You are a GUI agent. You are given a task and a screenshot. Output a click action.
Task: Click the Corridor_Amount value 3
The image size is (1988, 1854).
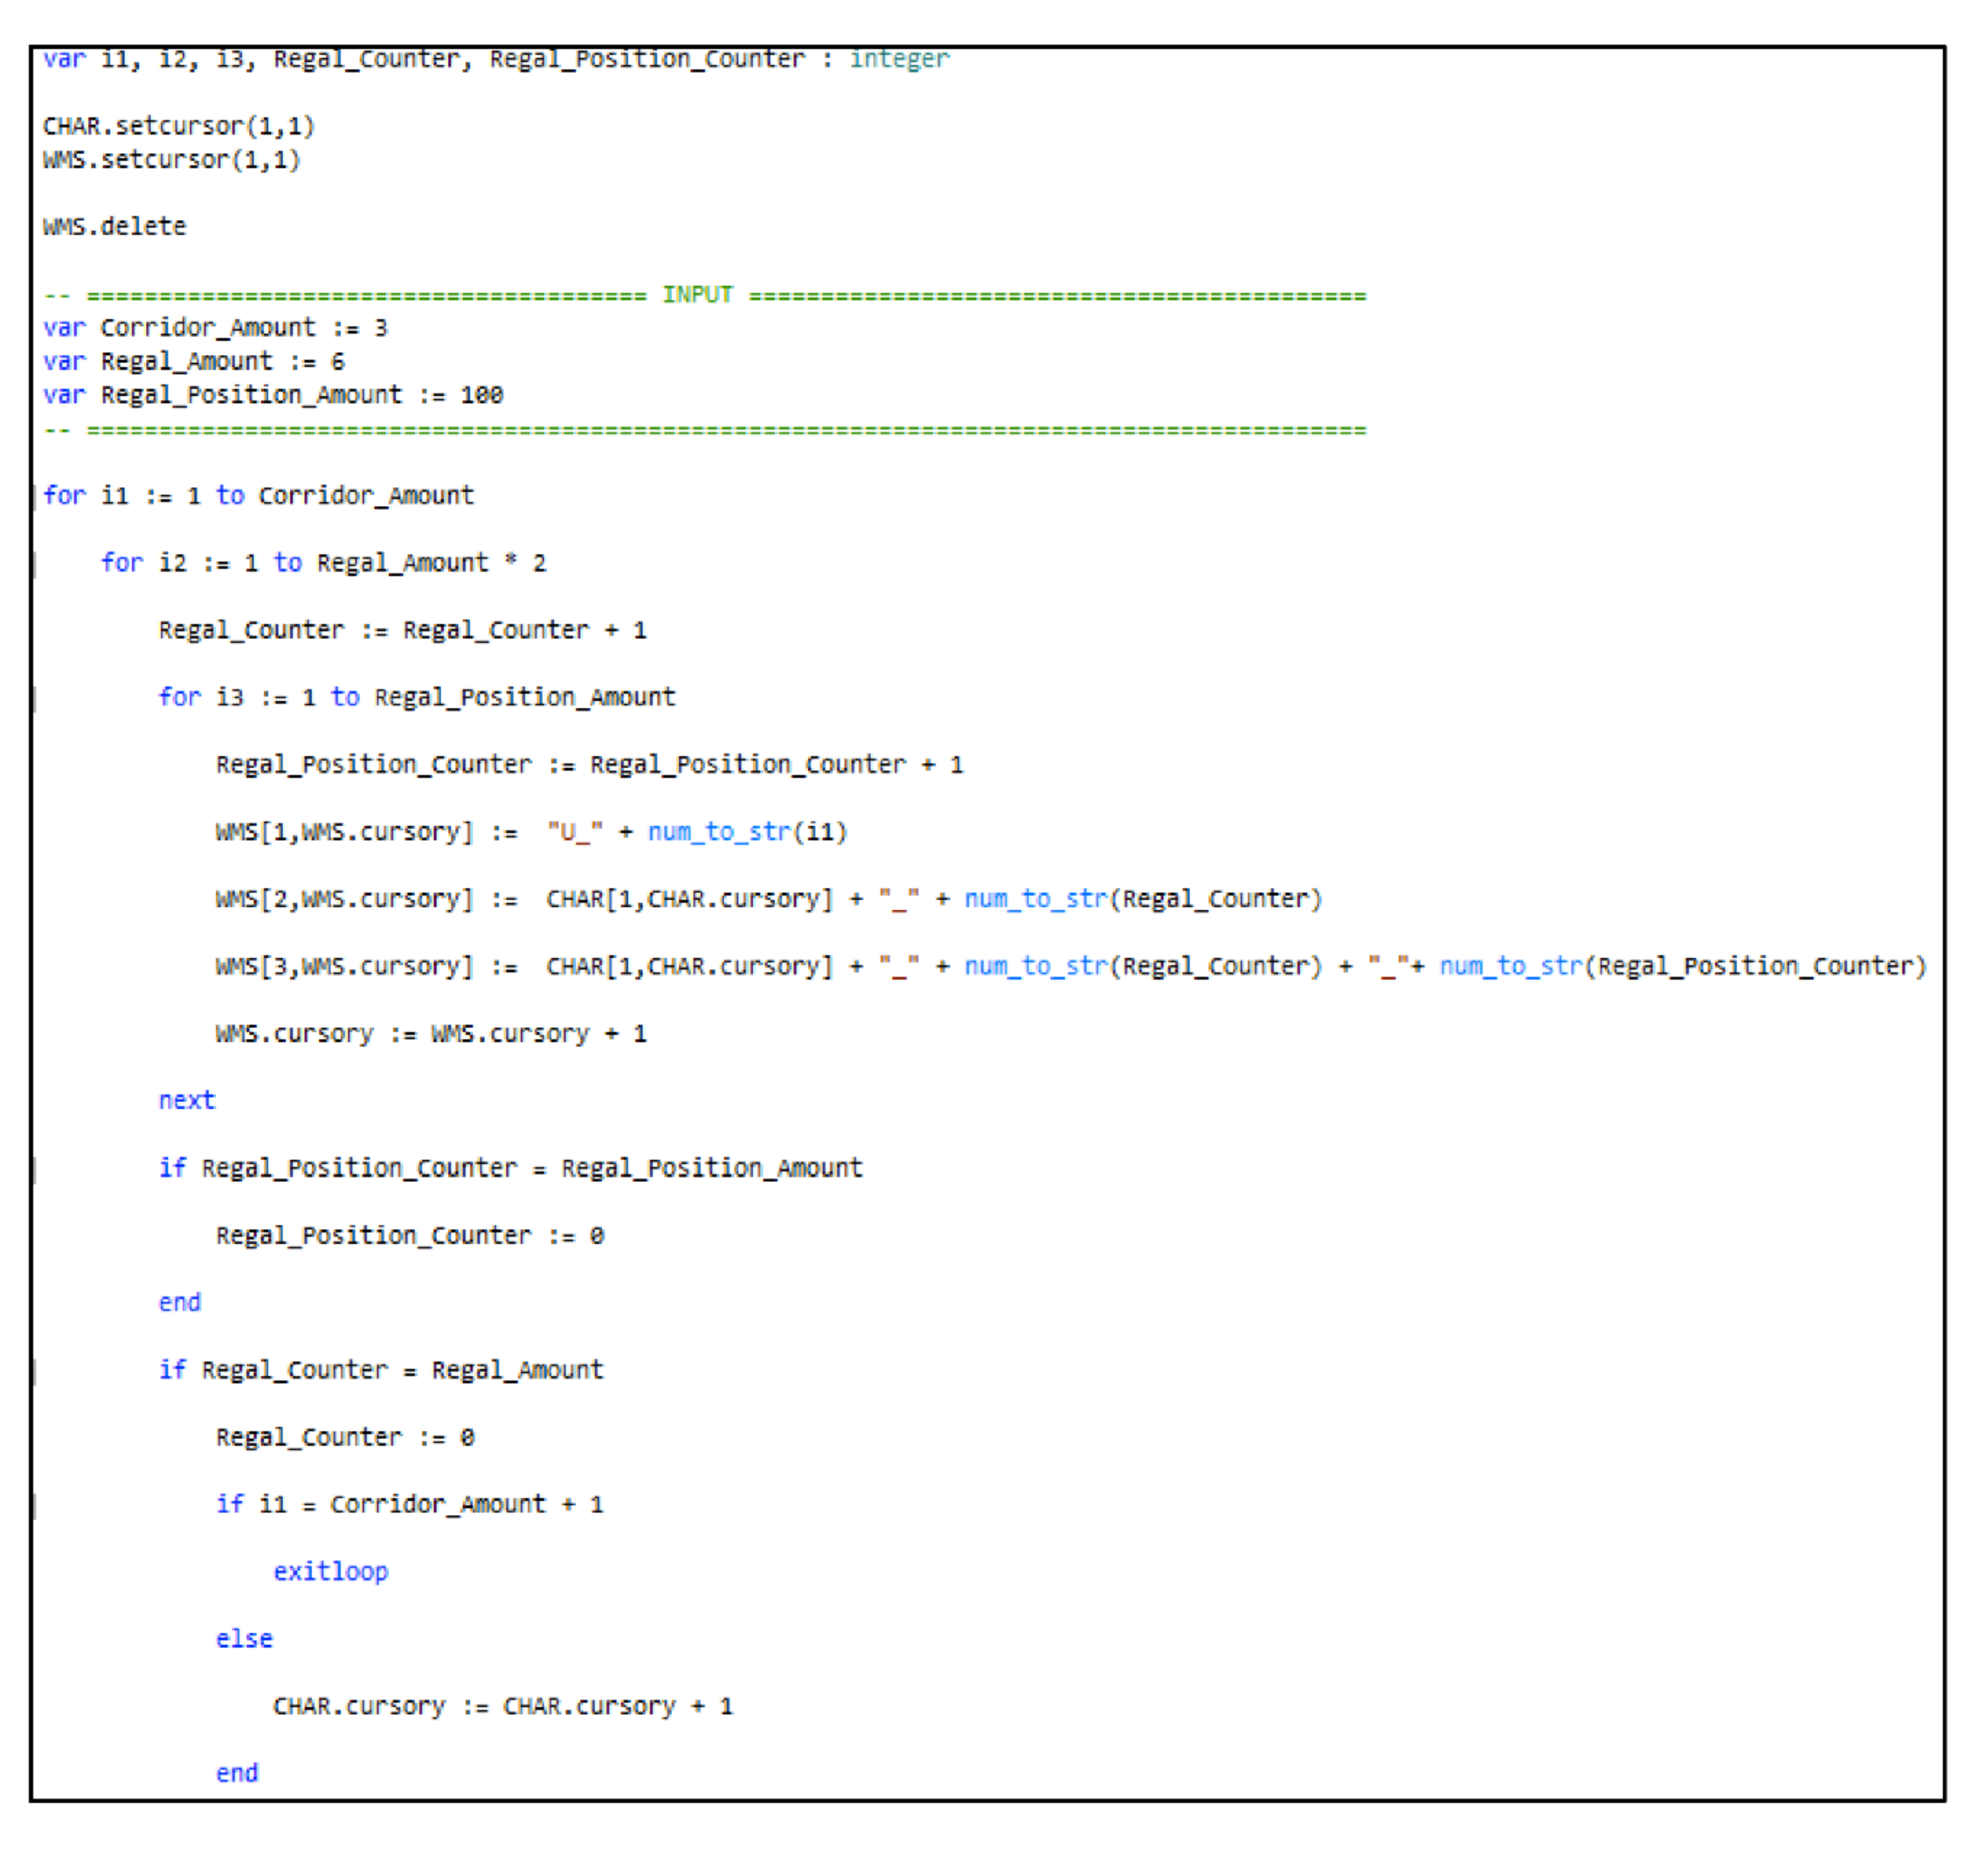[x=380, y=328]
